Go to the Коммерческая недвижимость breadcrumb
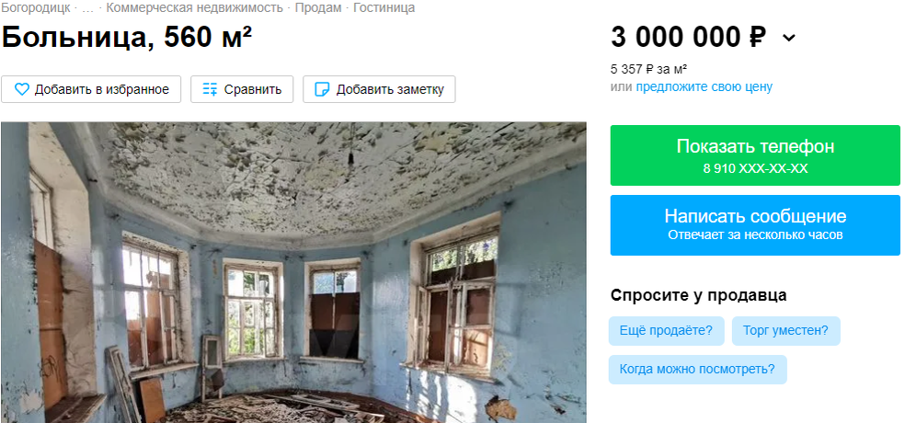 point(194,8)
